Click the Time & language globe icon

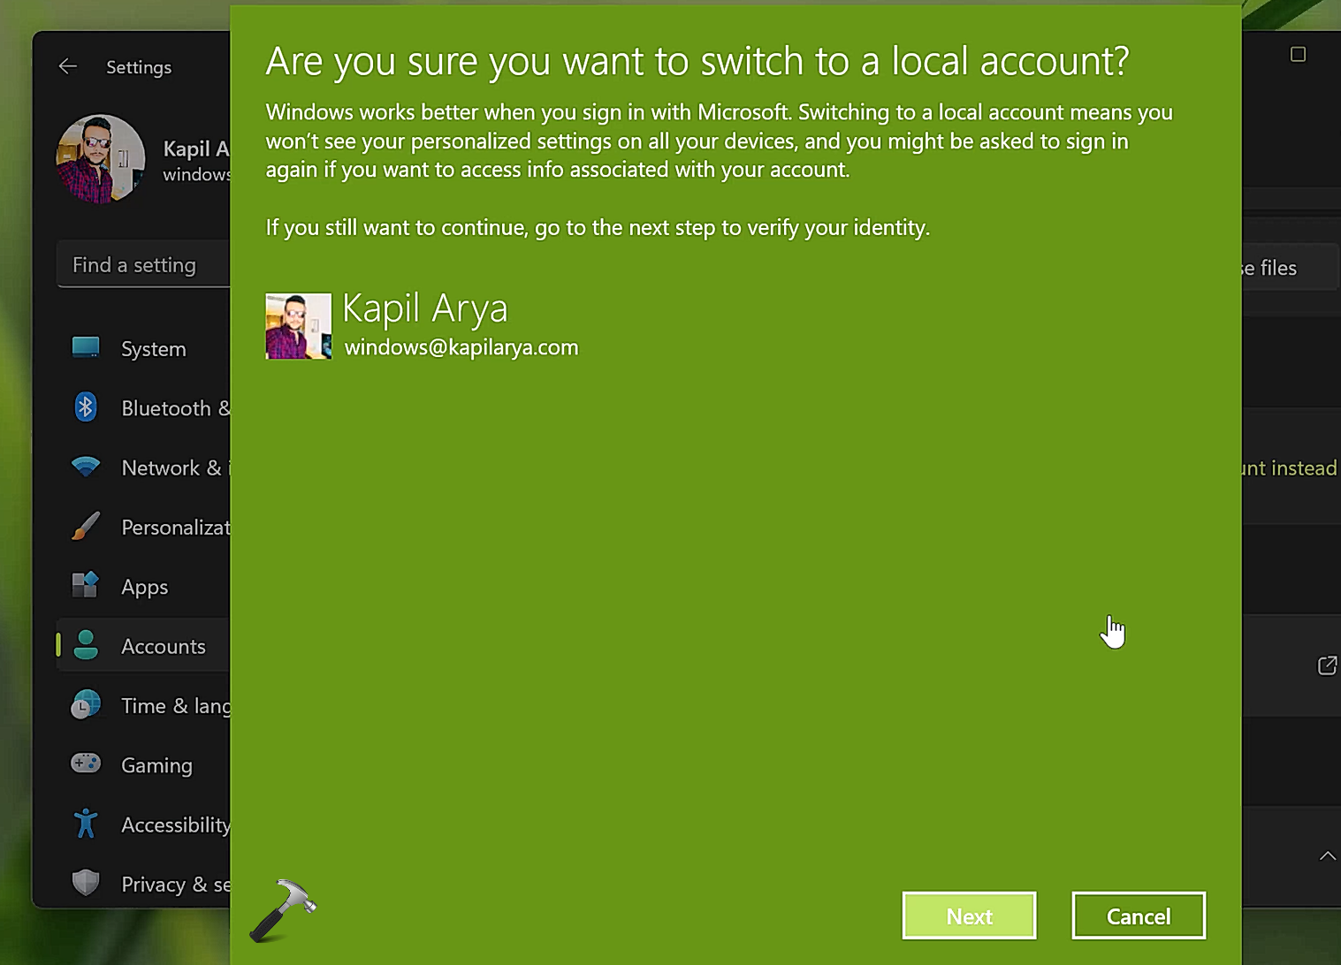click(86, 705)
